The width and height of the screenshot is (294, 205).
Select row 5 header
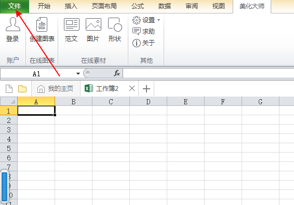(x=9, y=148)
